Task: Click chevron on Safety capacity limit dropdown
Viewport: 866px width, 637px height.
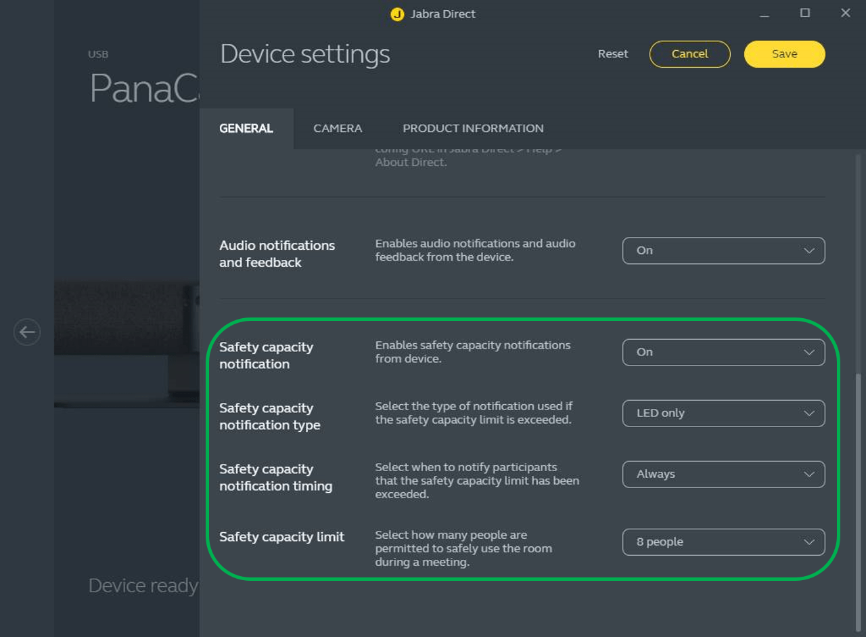Action: point(808,542)
